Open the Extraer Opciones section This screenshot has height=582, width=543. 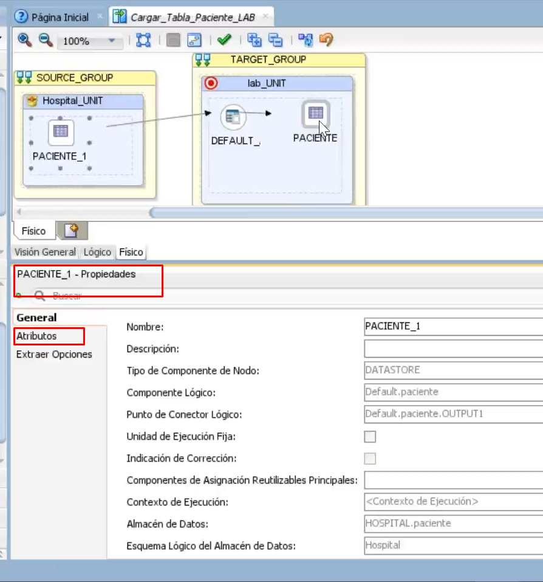click(54, 354)
